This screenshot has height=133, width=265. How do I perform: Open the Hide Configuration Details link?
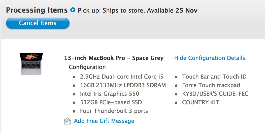click(210, 58)
